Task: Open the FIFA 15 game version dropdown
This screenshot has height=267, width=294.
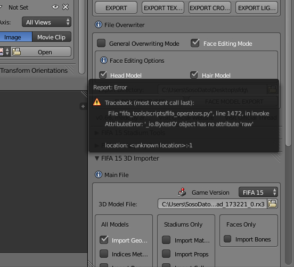Action: pyautogui.click(x=258, y=192)
